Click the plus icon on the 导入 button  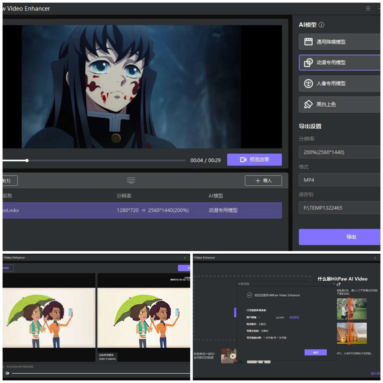pyautogui.click(x=258, y=181)
